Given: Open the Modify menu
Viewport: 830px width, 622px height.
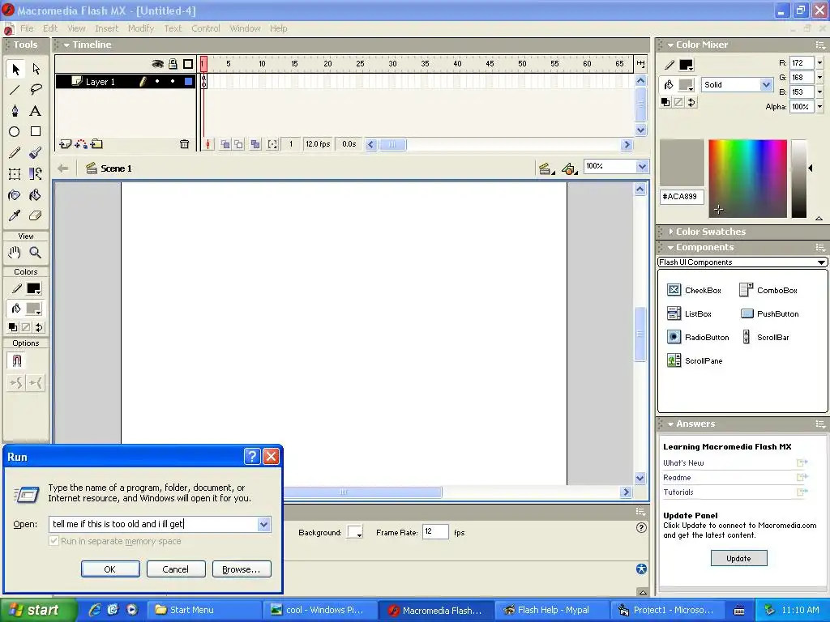Looking at the screenshot, I should tap(141, 28).
